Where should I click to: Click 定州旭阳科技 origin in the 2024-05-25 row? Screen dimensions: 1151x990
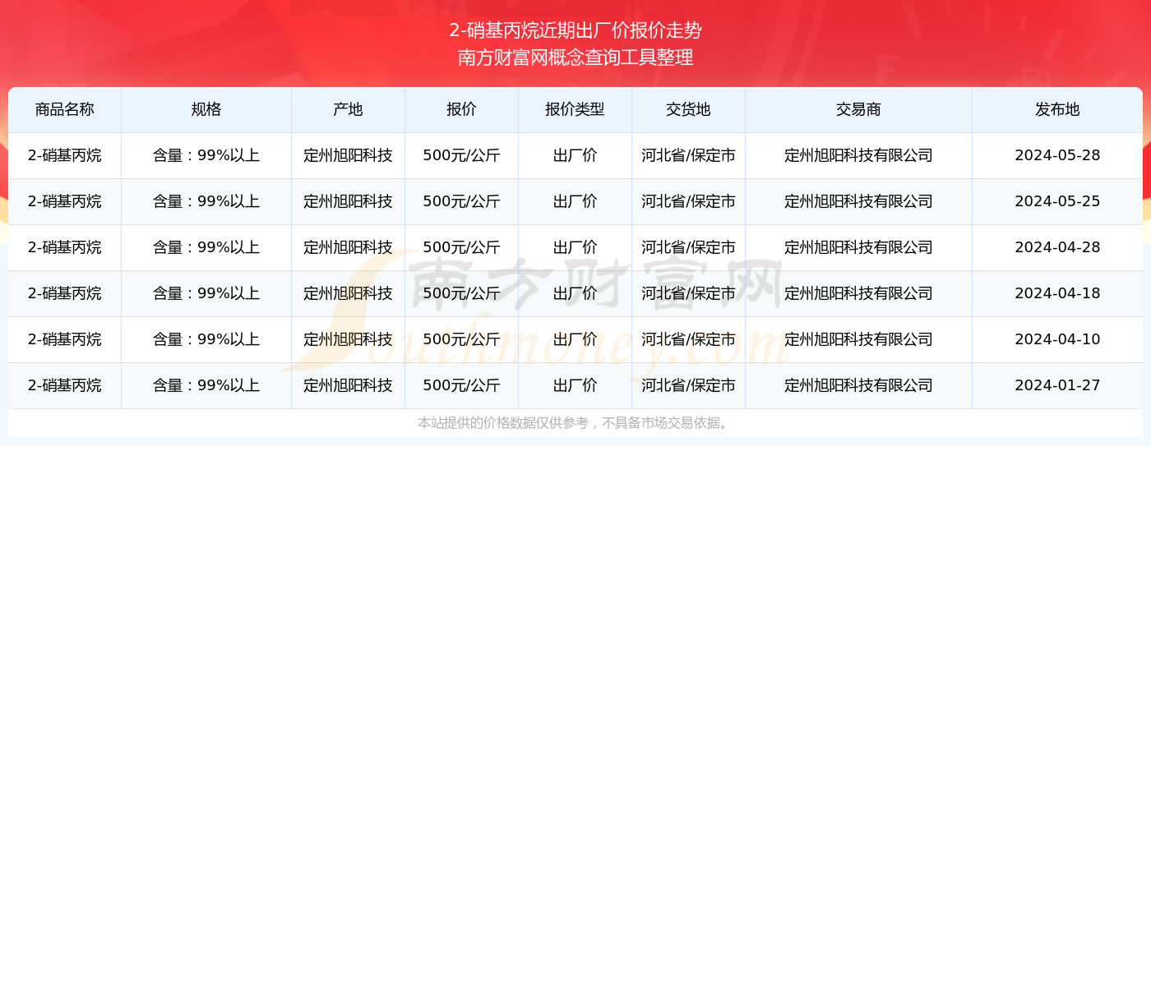click(348, 201)
